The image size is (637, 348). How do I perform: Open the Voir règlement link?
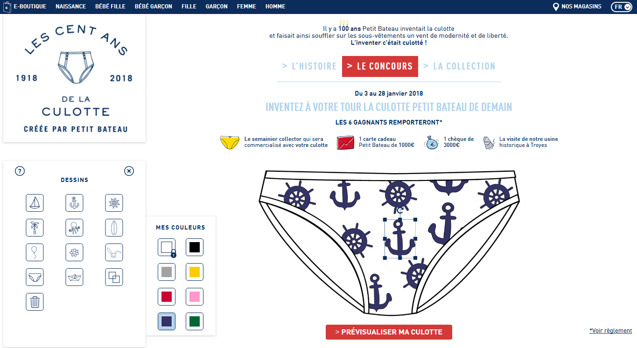point(610,331)
